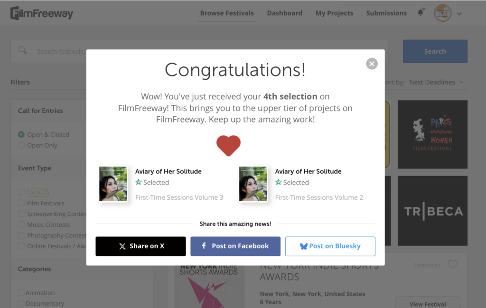Select the Open & Closed radio option

coord(21,134)
